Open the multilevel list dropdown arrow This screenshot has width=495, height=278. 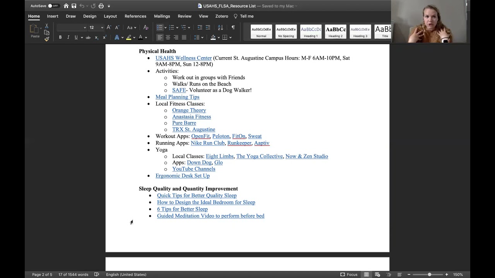(x=189, y=28)
